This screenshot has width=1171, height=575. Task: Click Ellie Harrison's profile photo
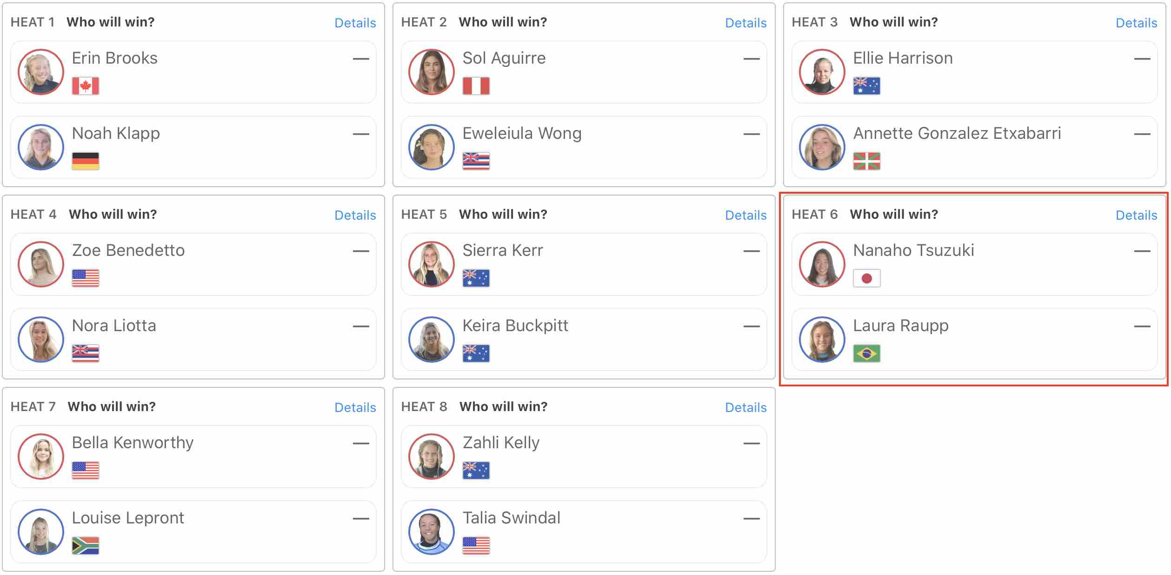tap(822, 72)
